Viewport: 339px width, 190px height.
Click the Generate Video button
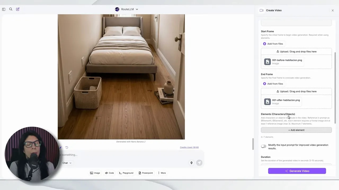(297, 171)
